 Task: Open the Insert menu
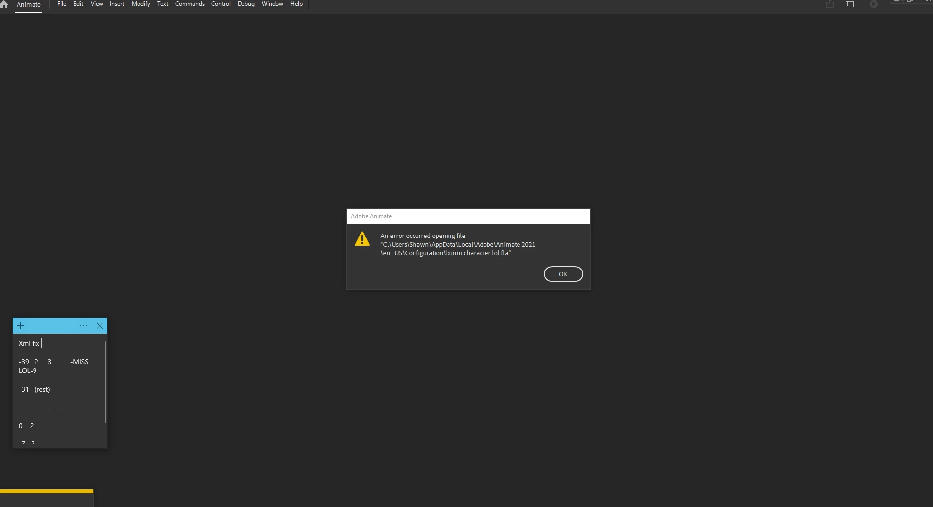(117, 4)
